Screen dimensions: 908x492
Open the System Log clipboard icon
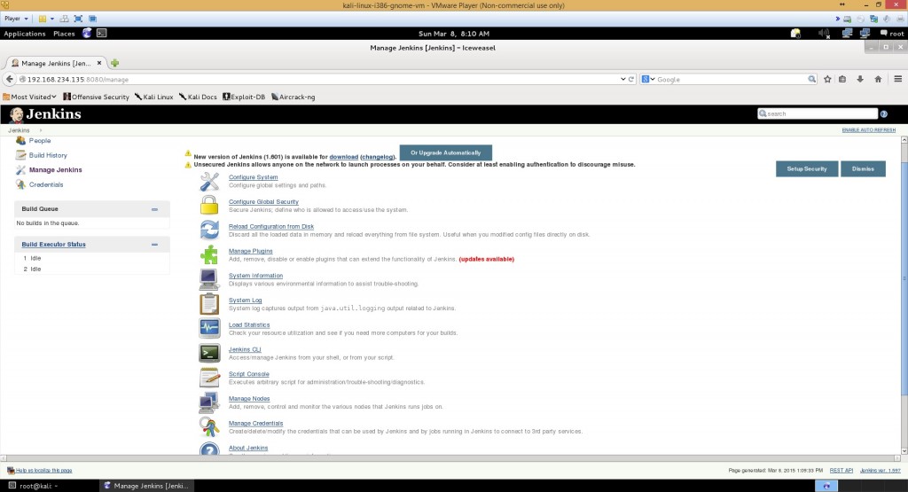click(x=209, y=303)
